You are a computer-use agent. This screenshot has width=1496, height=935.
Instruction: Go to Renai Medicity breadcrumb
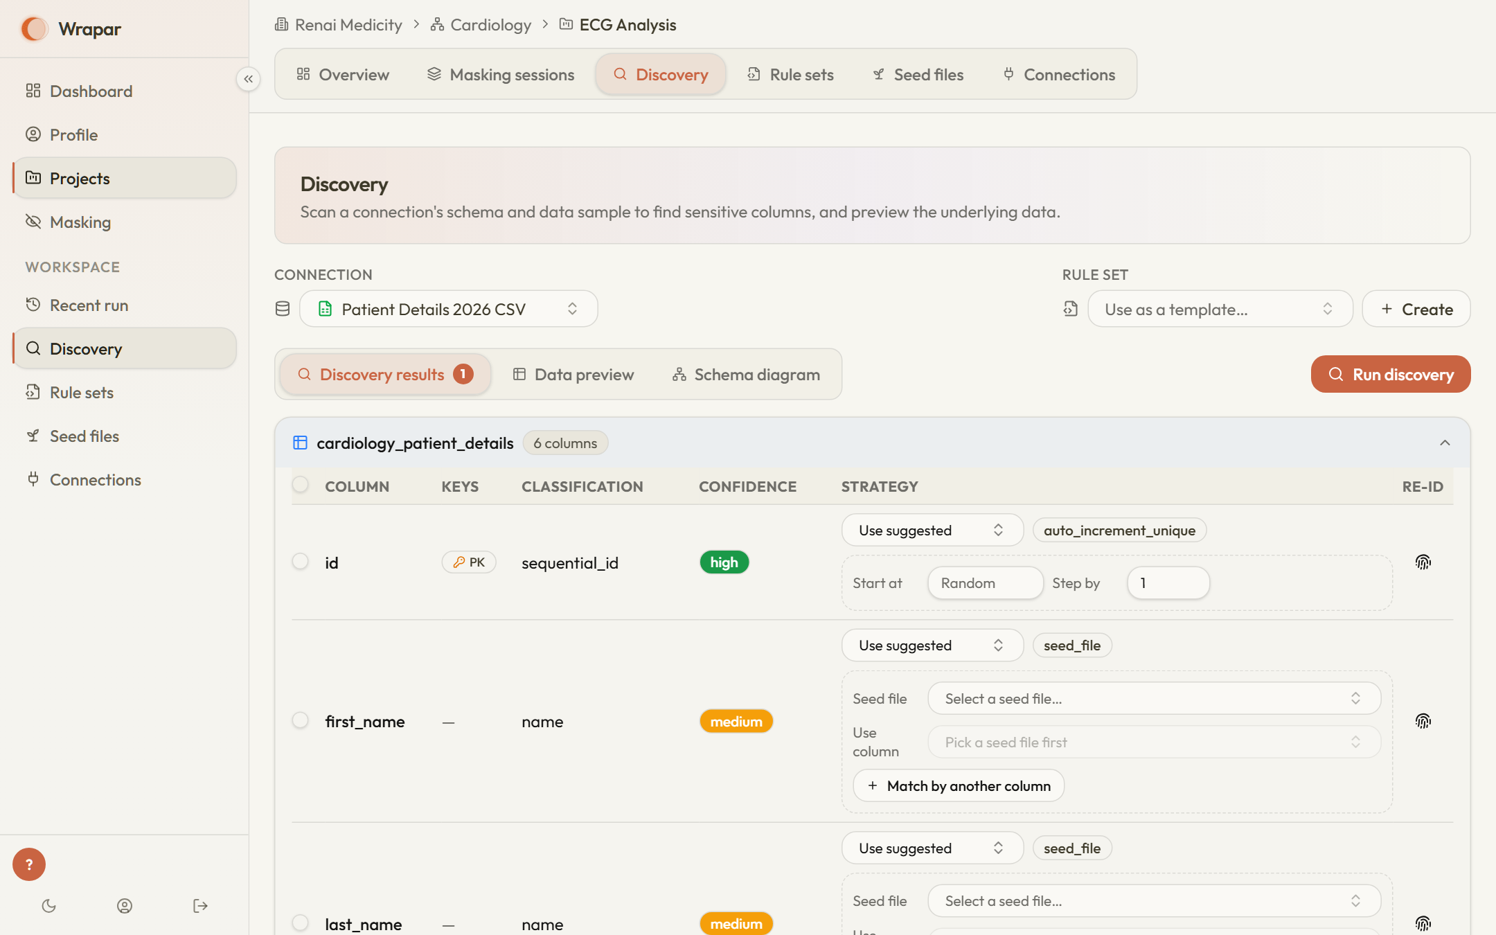tap(339, 25)
